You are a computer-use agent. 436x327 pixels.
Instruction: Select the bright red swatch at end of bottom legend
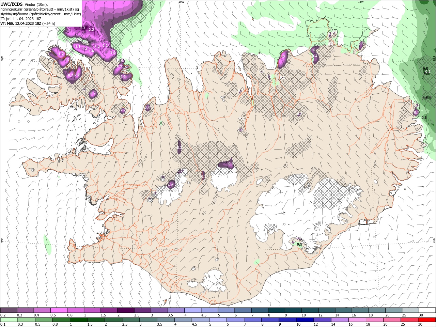(427, 320)
